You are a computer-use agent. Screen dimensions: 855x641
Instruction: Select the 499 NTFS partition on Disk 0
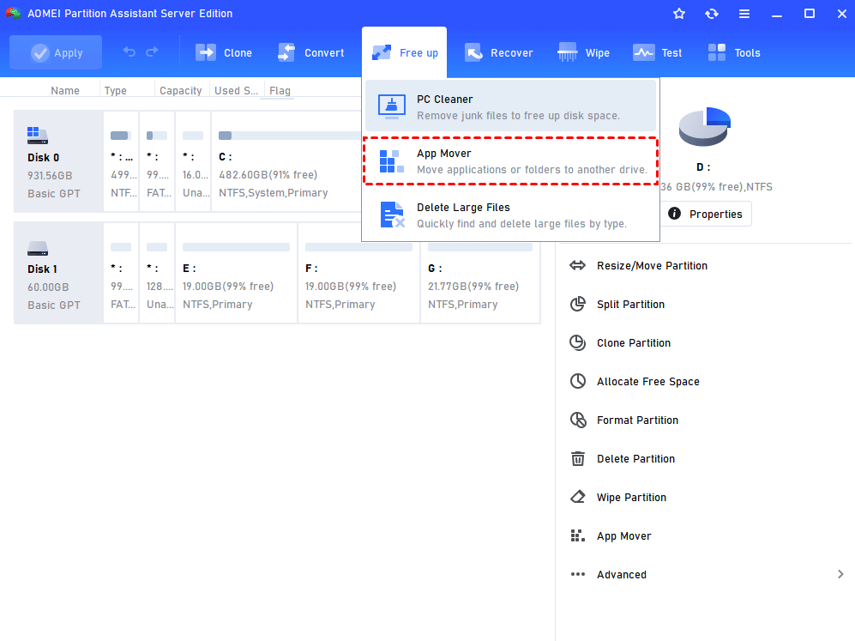[121, 161]
